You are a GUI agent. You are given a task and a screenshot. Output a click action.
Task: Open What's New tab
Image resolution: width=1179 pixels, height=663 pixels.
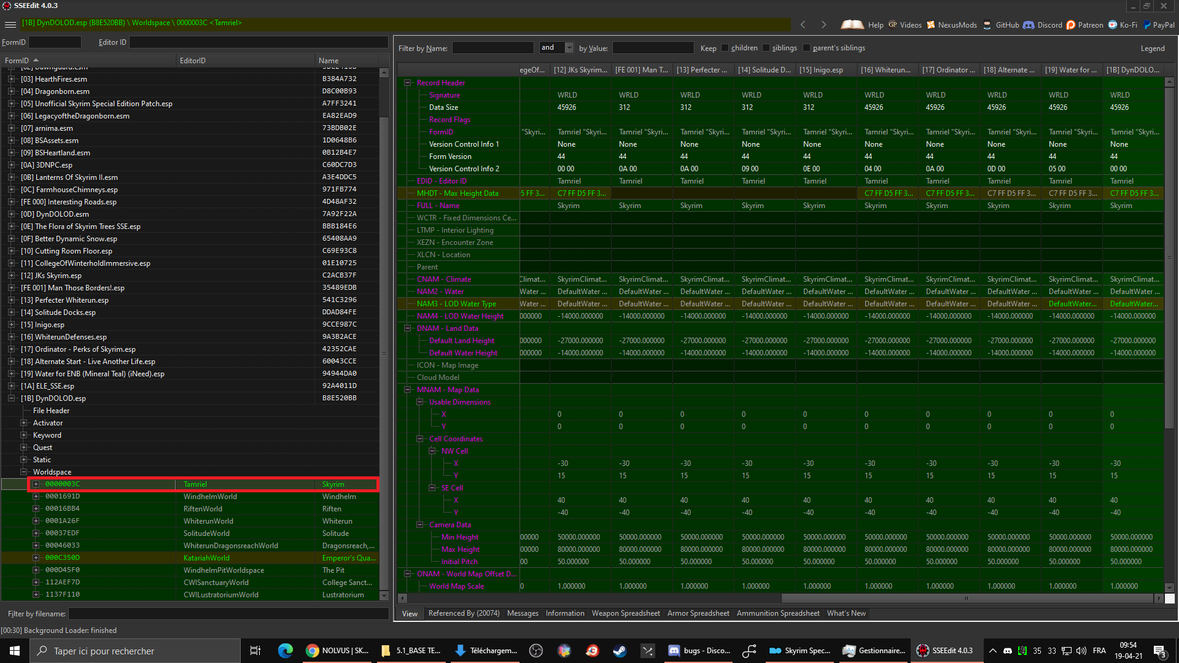click(x=846, y=613)
